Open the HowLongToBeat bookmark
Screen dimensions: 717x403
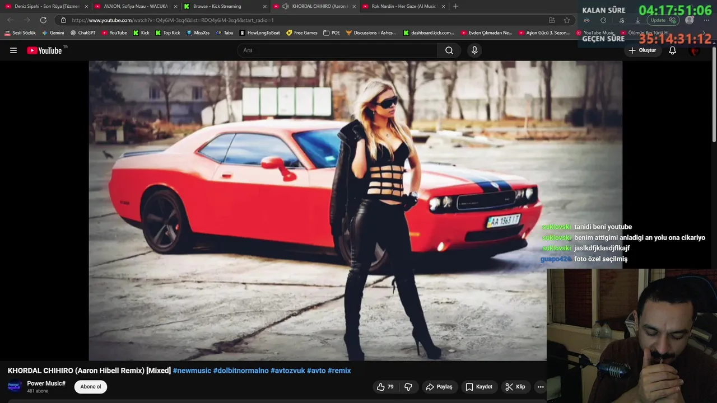[259, 33]
